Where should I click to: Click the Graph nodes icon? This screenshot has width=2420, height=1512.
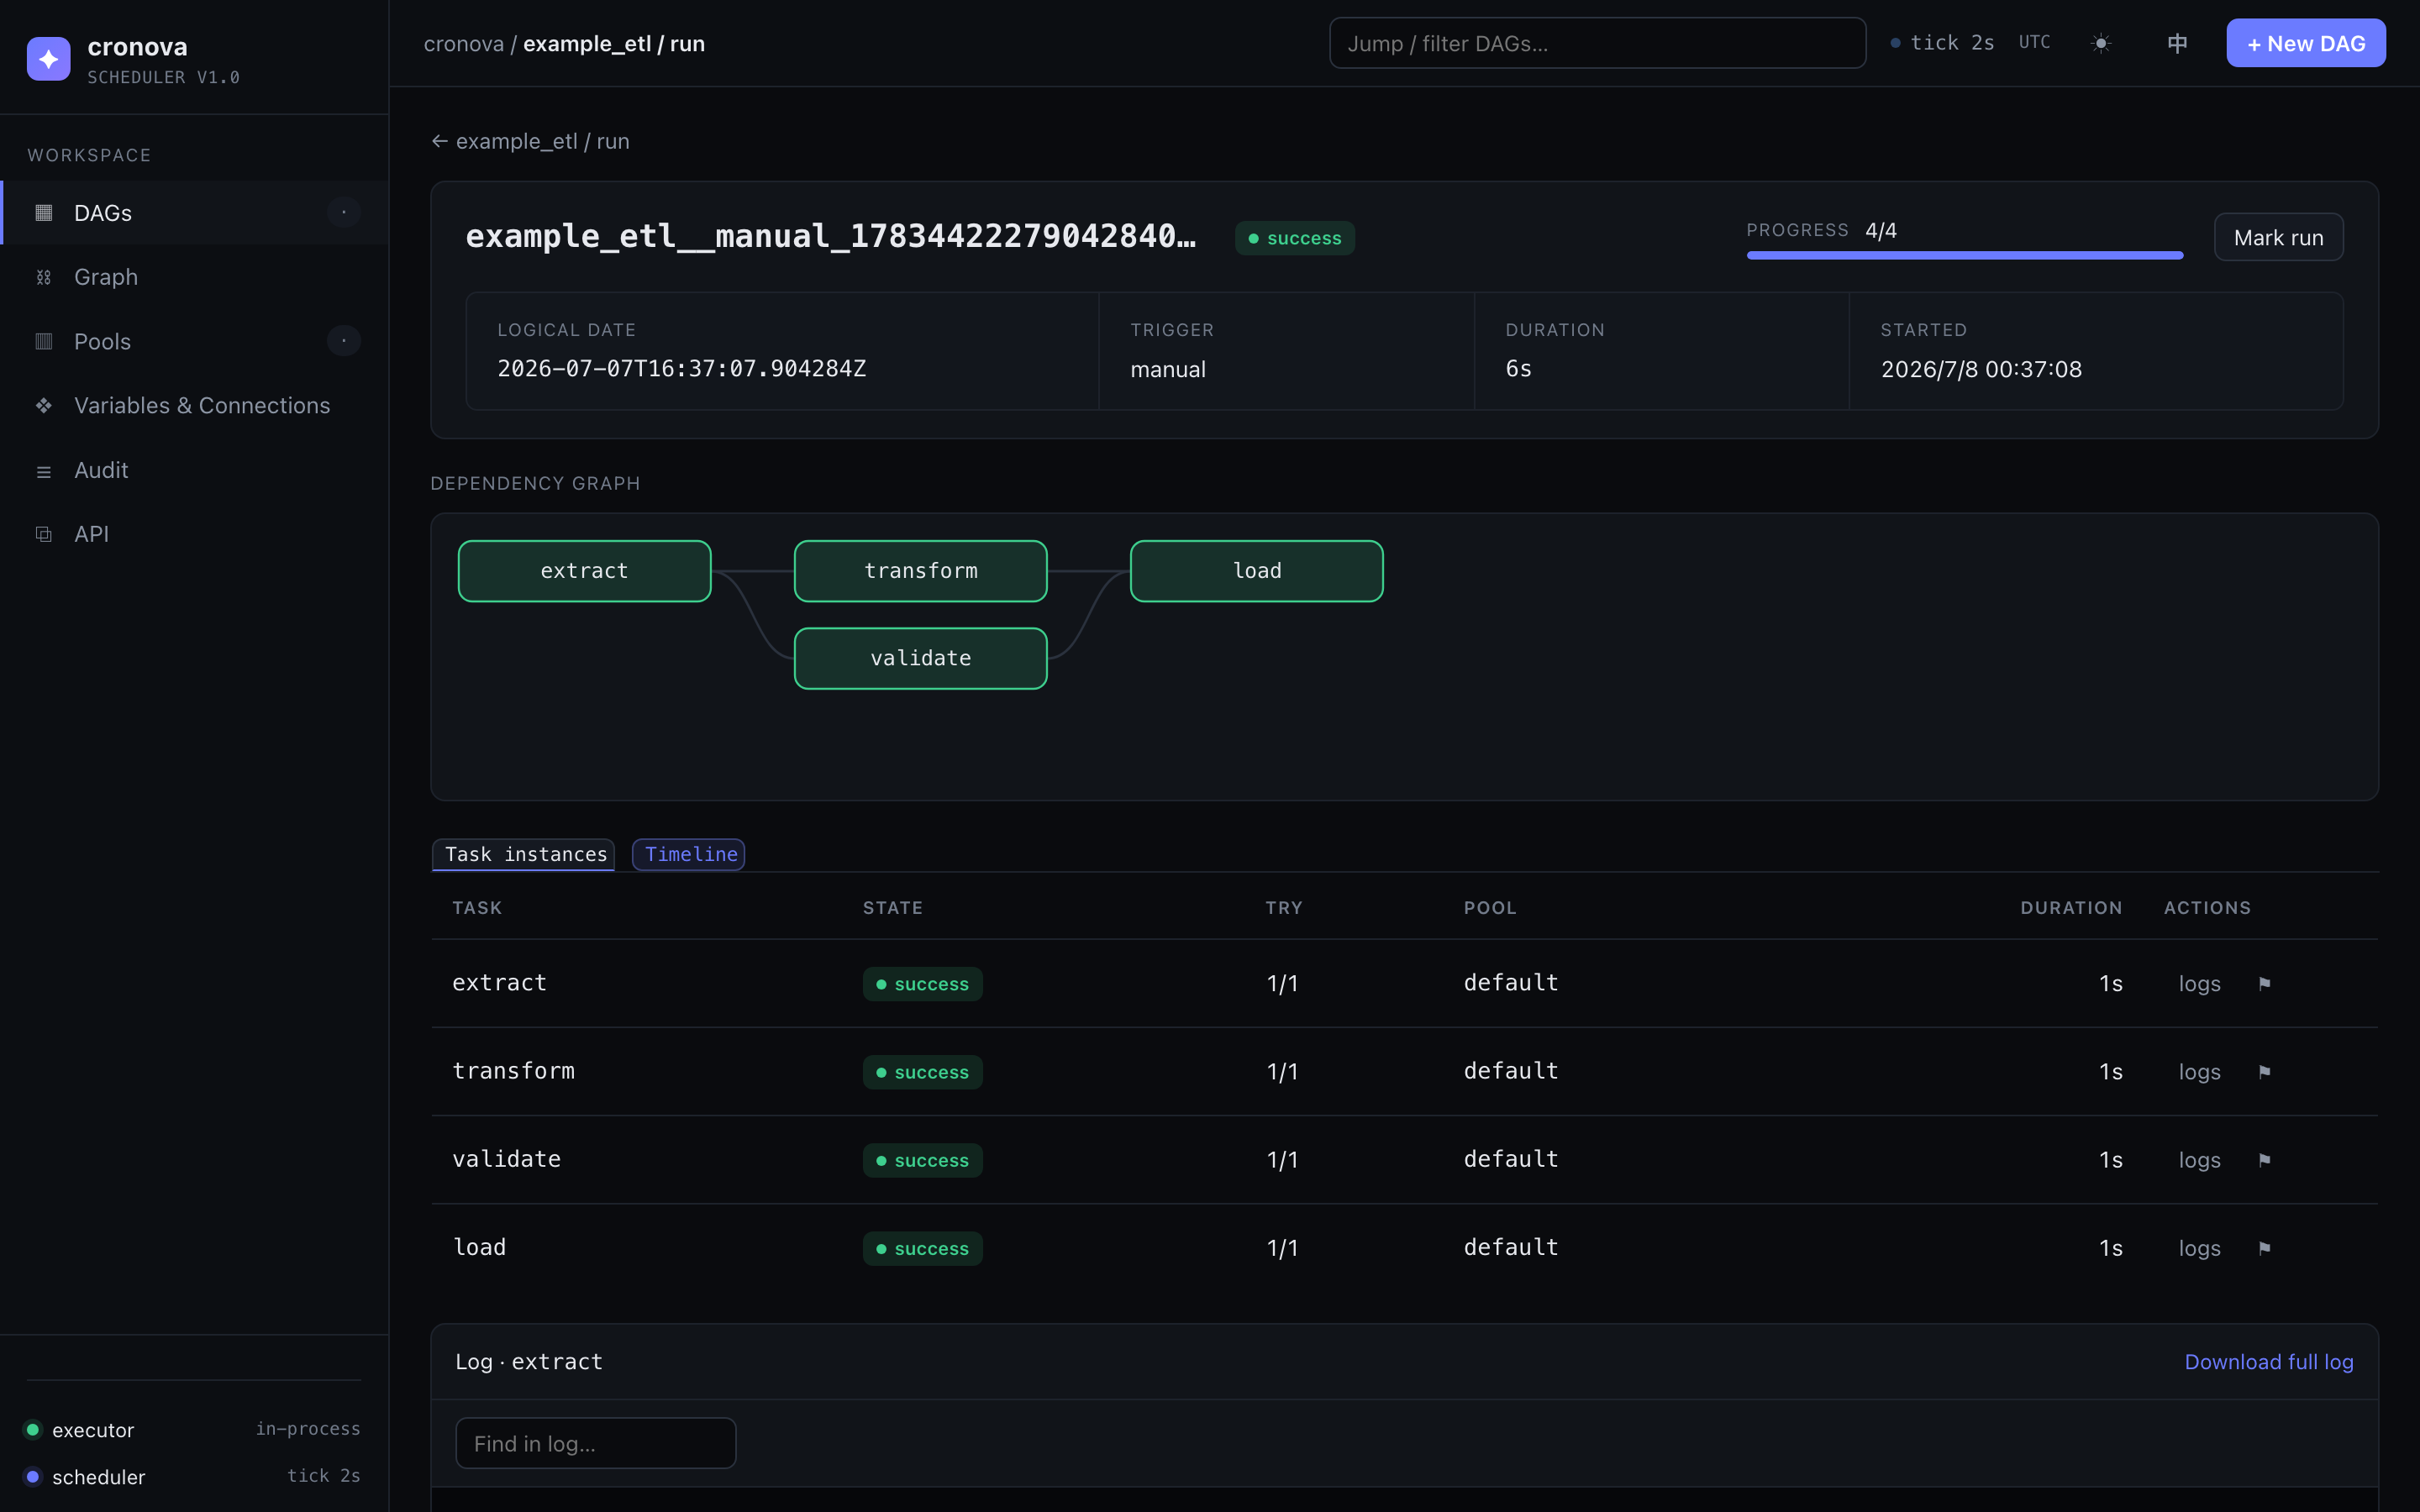click(44, 277)
